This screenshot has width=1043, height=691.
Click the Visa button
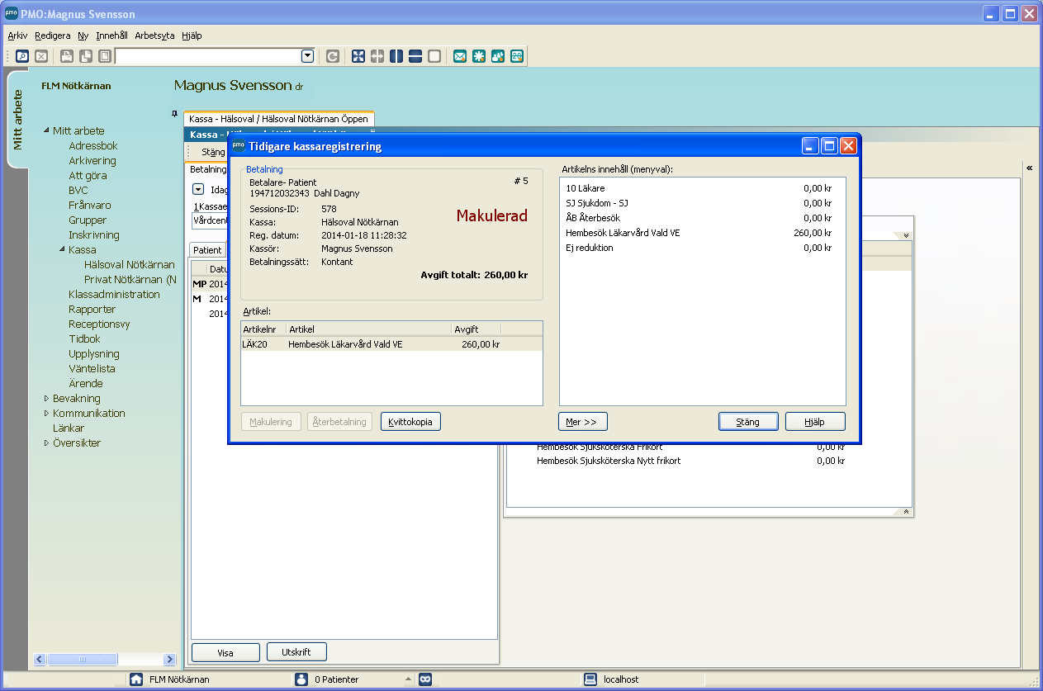[x=225, y=652]
